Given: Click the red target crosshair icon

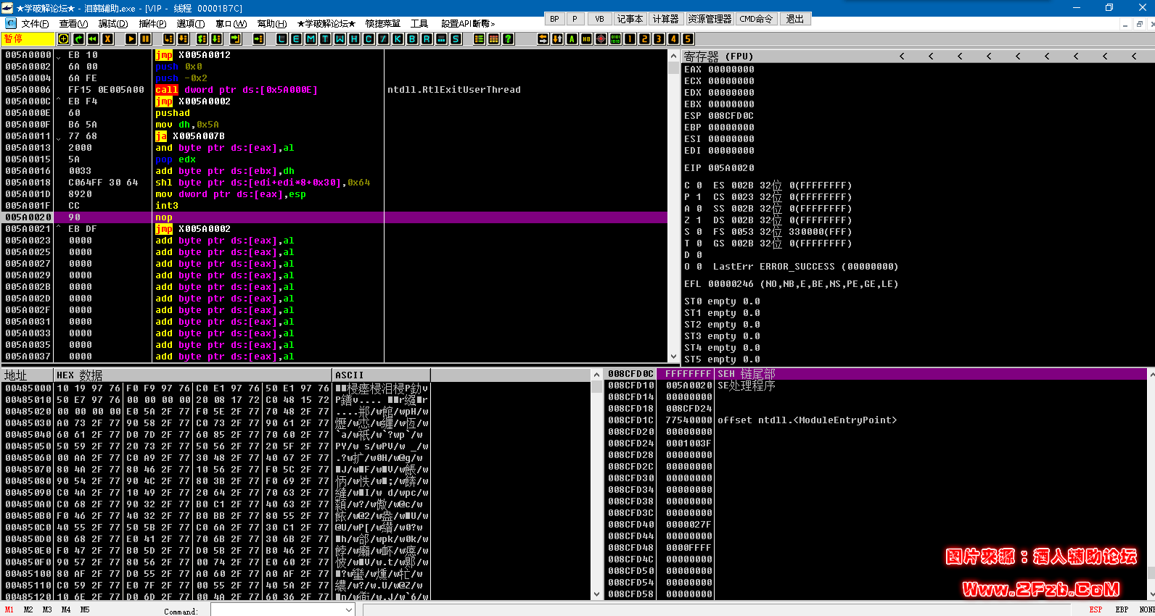Looking at the screenshot, I should 601,39.
